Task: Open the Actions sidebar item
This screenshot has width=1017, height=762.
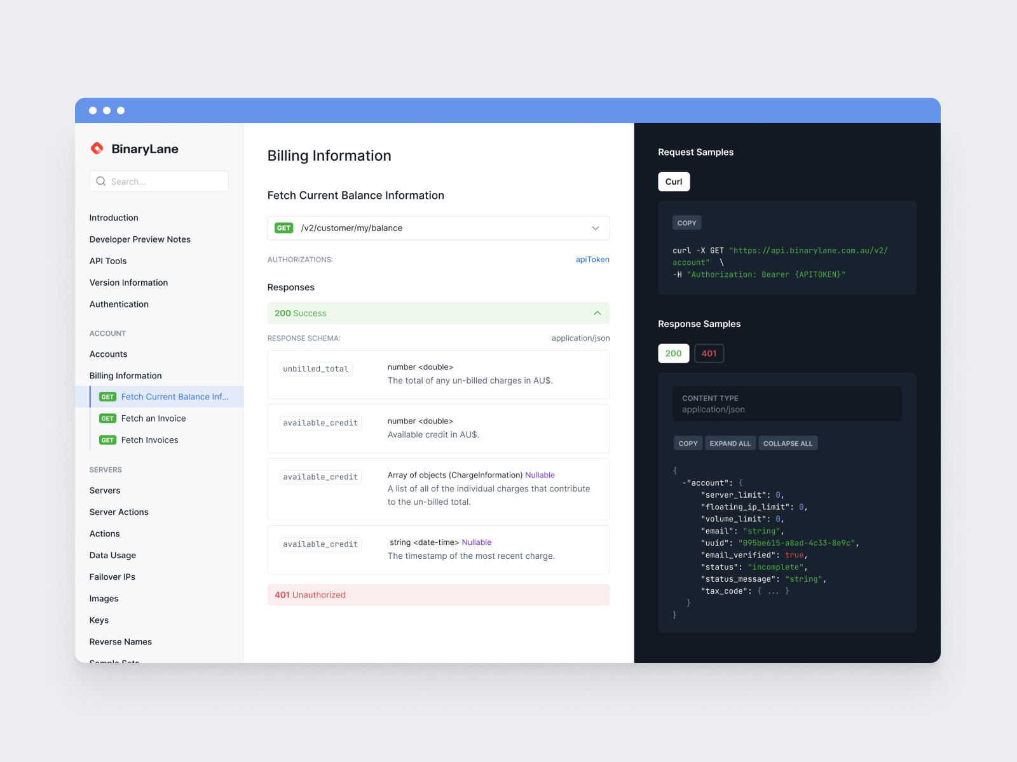Action: pos(104,534)
